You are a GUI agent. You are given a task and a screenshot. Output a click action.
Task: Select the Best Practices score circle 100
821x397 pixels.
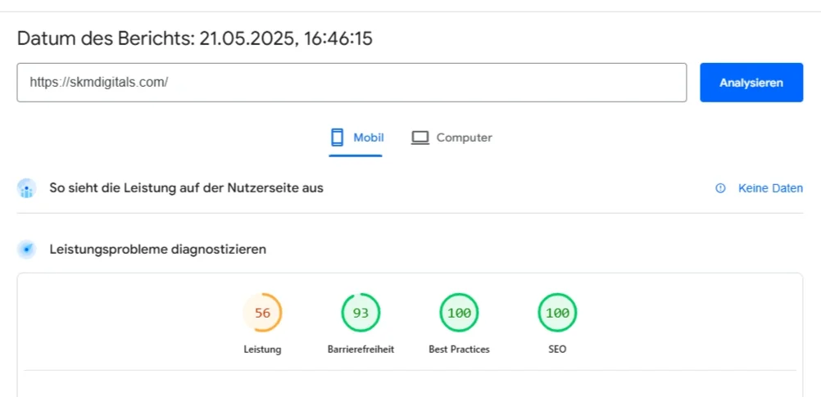point(459,313)
